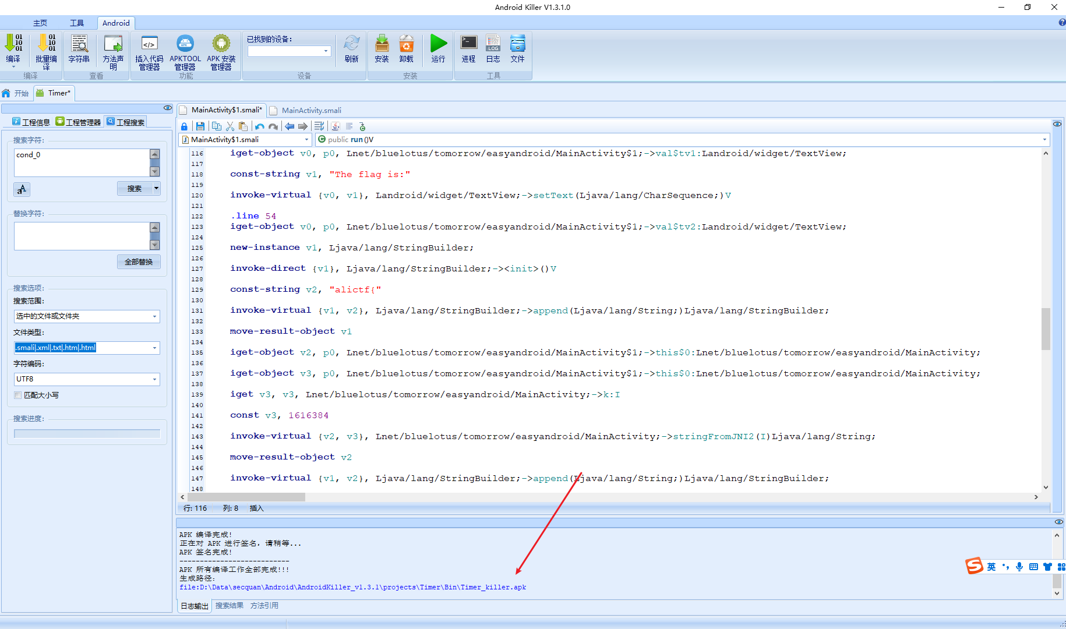Click the Sogou 英 language mode toggle
1066x629 pixels.
tap(991, 567)
